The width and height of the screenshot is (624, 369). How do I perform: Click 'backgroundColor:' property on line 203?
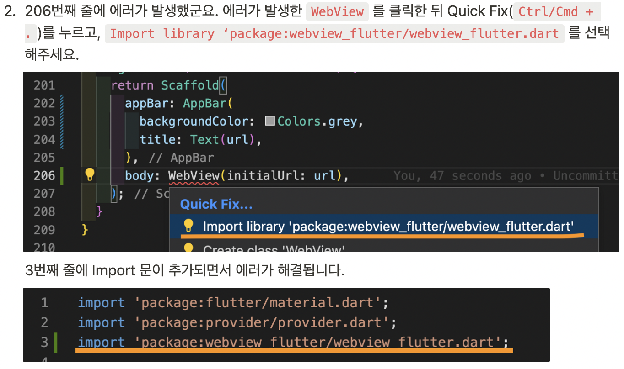pos(197,121)
